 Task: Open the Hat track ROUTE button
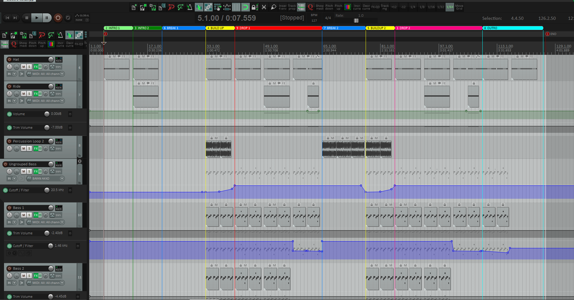(59, 59)
